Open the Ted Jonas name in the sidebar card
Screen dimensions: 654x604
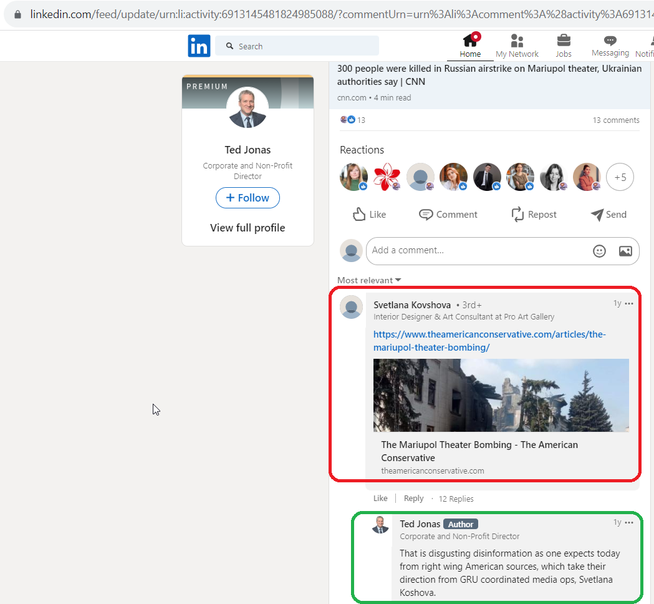248,150
